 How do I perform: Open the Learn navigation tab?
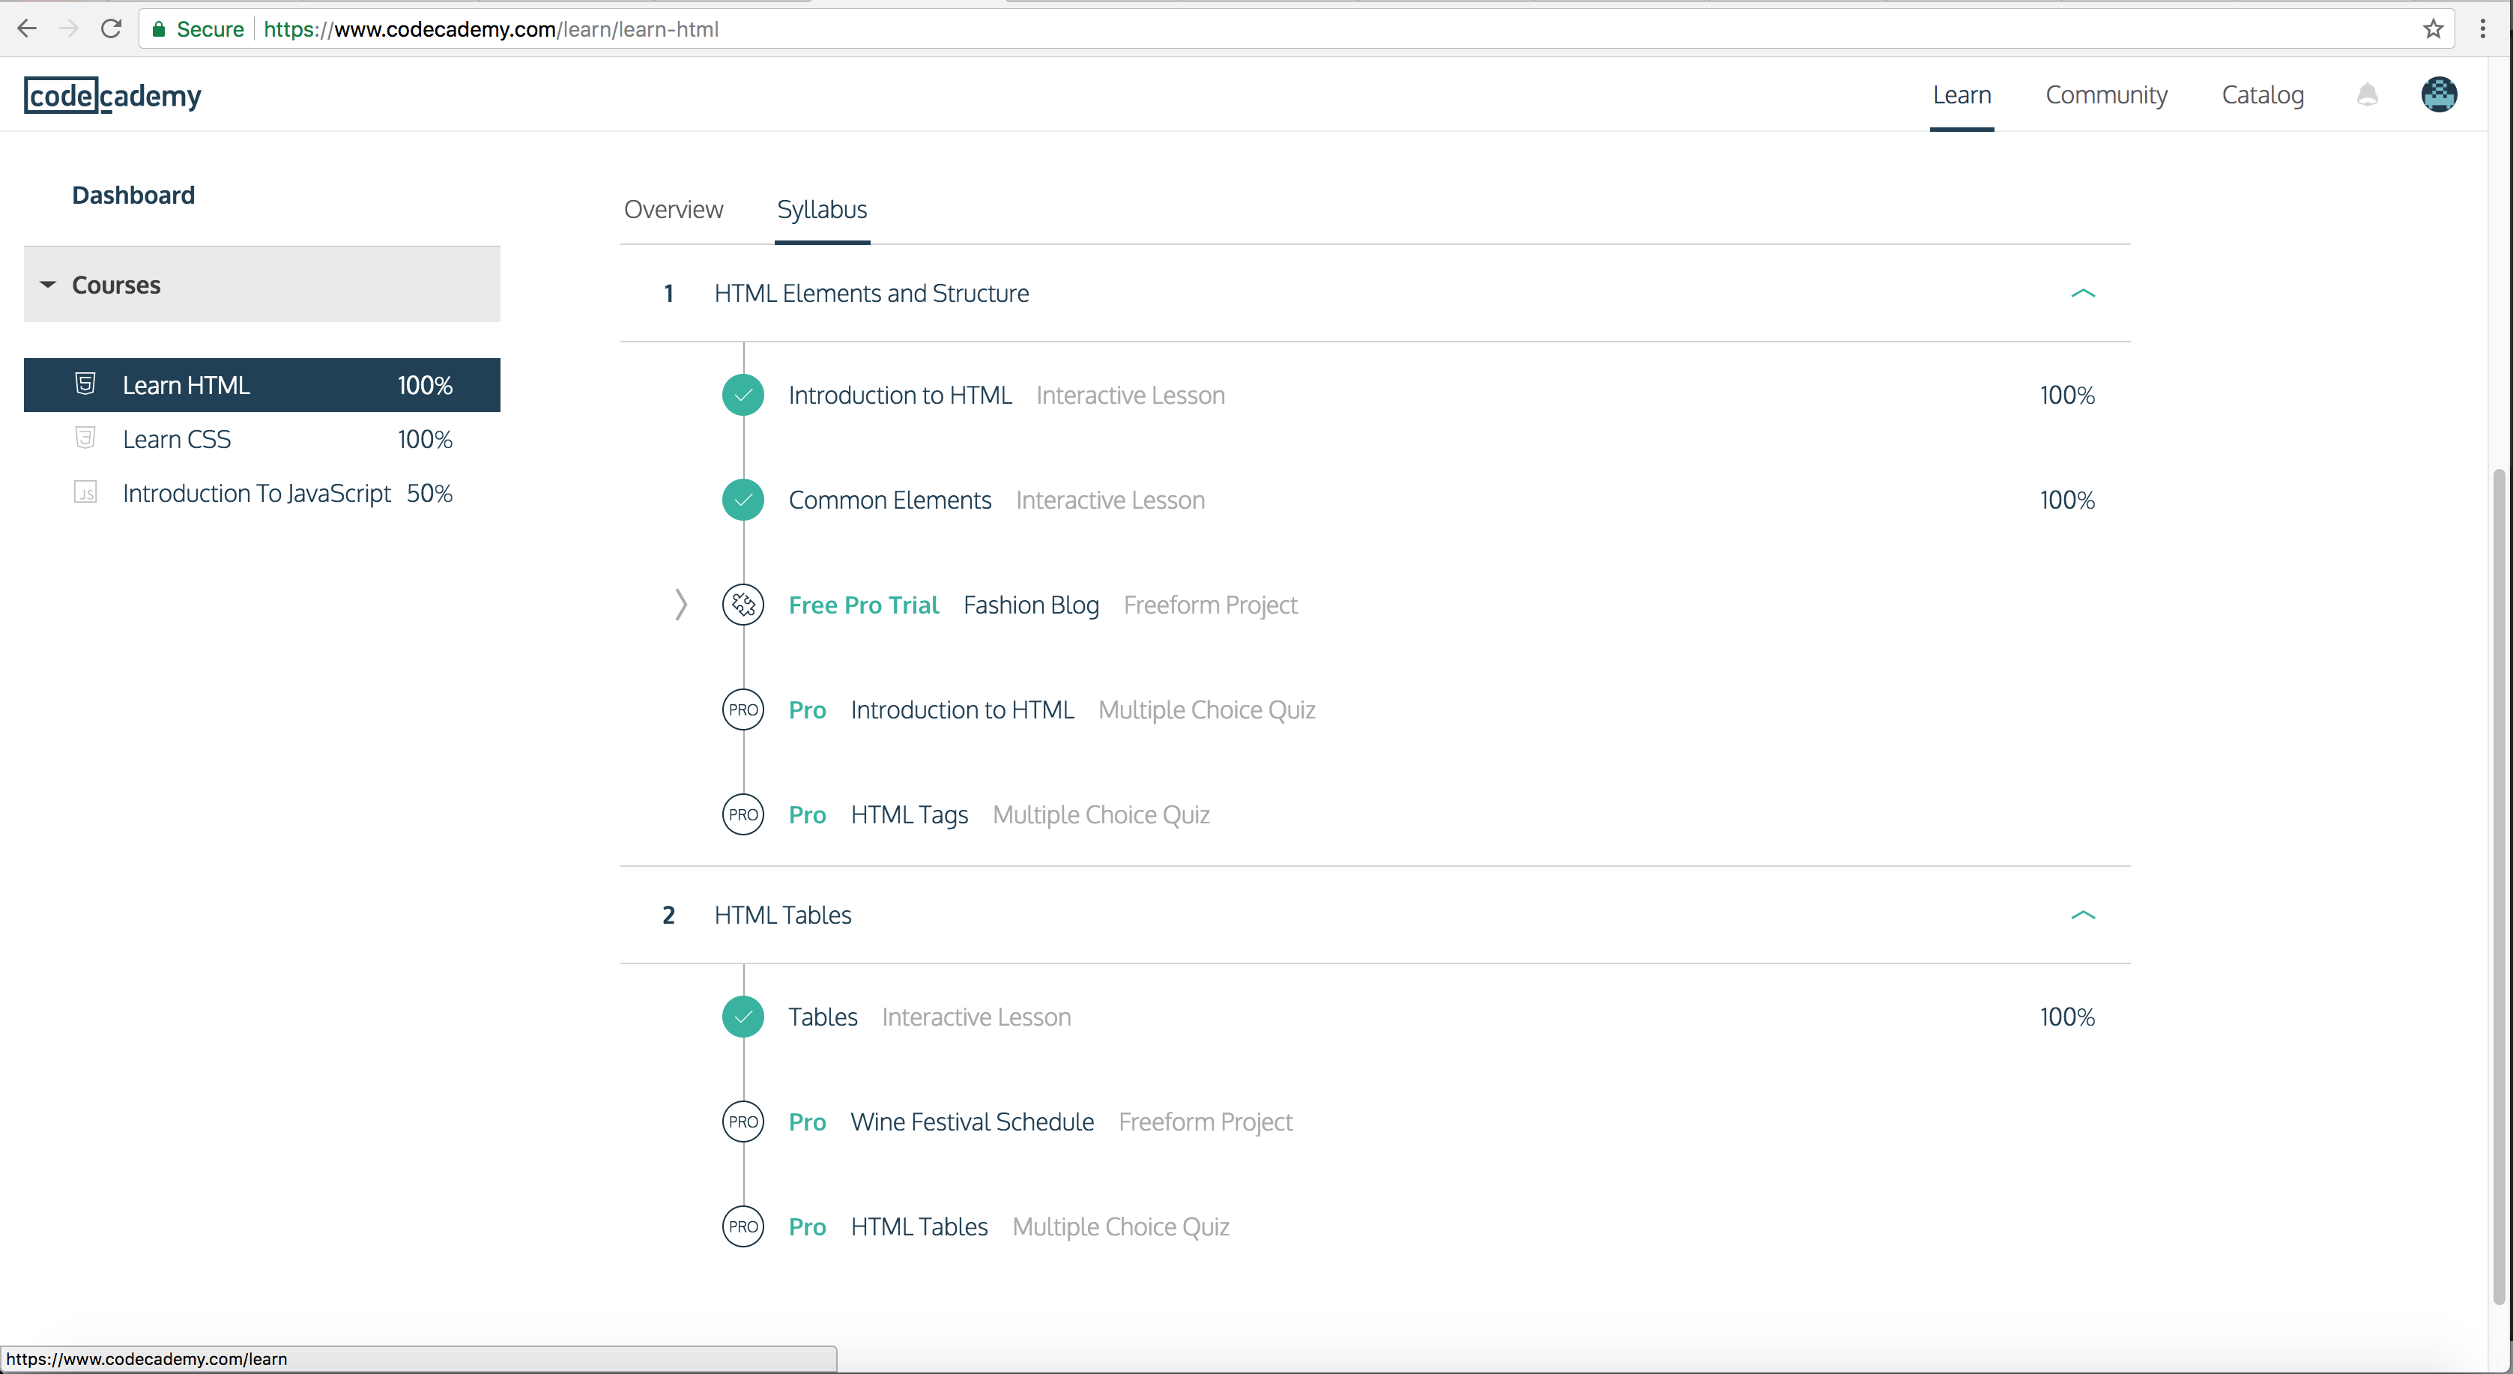pyautogui.click(x=1962, y=94)
